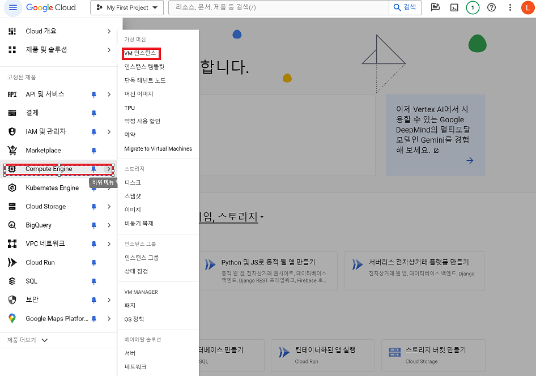Expand the VPC 네트워크 chevron
Image resolution: width=536 pixels, height=376 pixels.
[x=109, y=244]
